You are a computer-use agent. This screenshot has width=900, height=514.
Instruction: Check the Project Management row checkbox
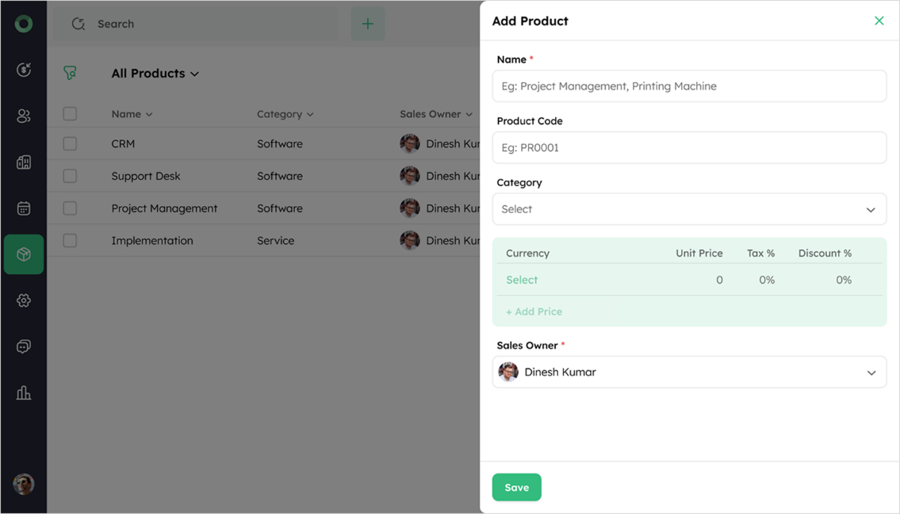(x=70, y=208)
